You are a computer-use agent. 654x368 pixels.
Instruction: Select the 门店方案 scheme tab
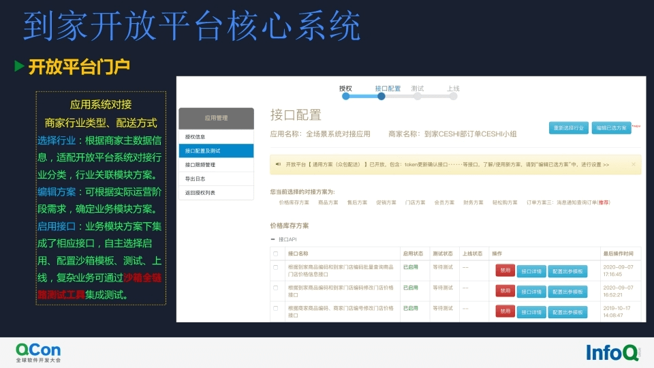pyautogui.click(x=415, y=202)
